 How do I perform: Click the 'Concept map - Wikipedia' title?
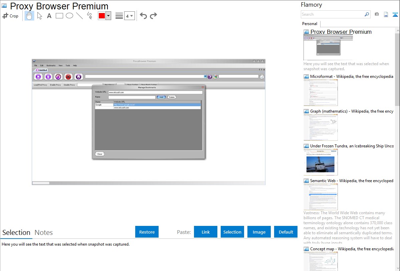tap(352, 249)
